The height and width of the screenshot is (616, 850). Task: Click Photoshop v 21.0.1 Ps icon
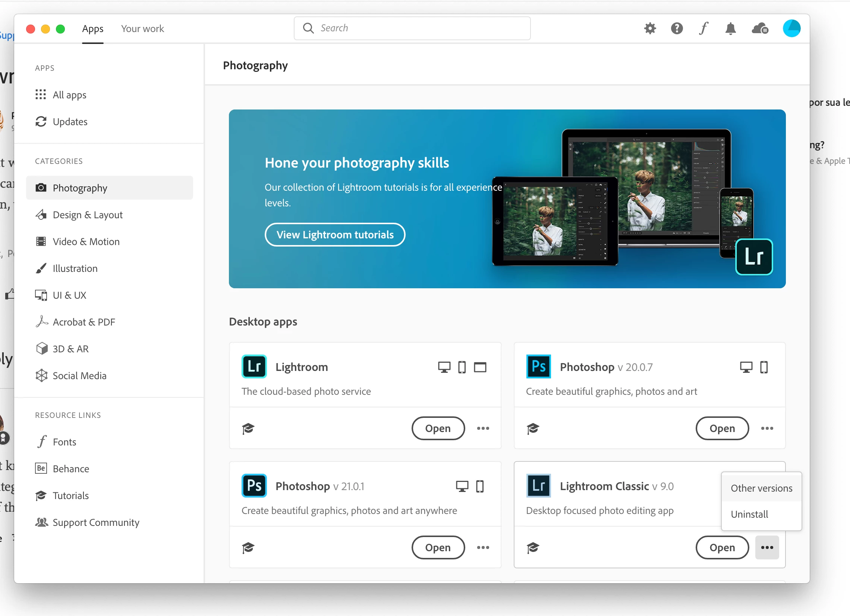pos(254,486)
